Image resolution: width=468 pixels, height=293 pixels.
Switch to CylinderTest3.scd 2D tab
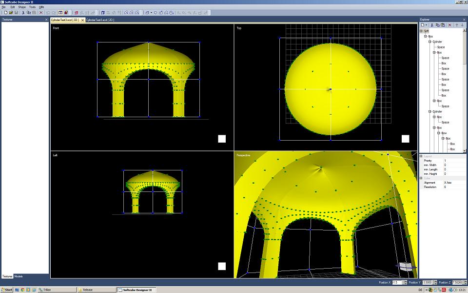click(100, 20)
